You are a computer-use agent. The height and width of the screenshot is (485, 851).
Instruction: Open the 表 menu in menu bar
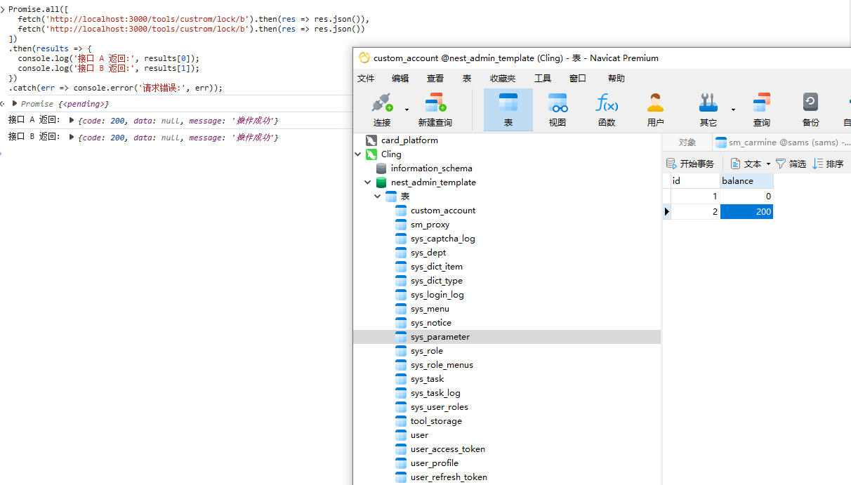coord(467,79)
